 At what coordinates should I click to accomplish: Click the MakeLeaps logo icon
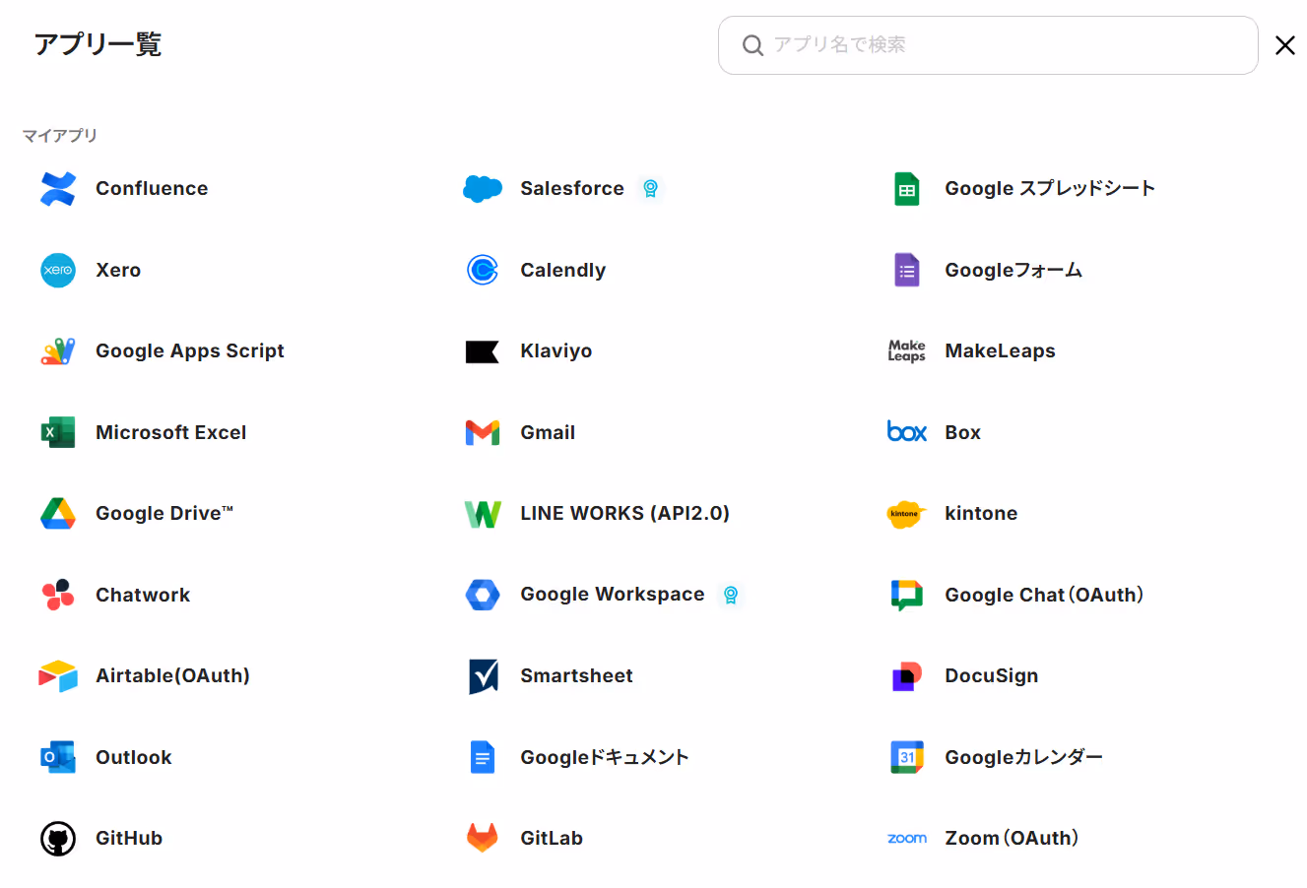tap(907, 351)
